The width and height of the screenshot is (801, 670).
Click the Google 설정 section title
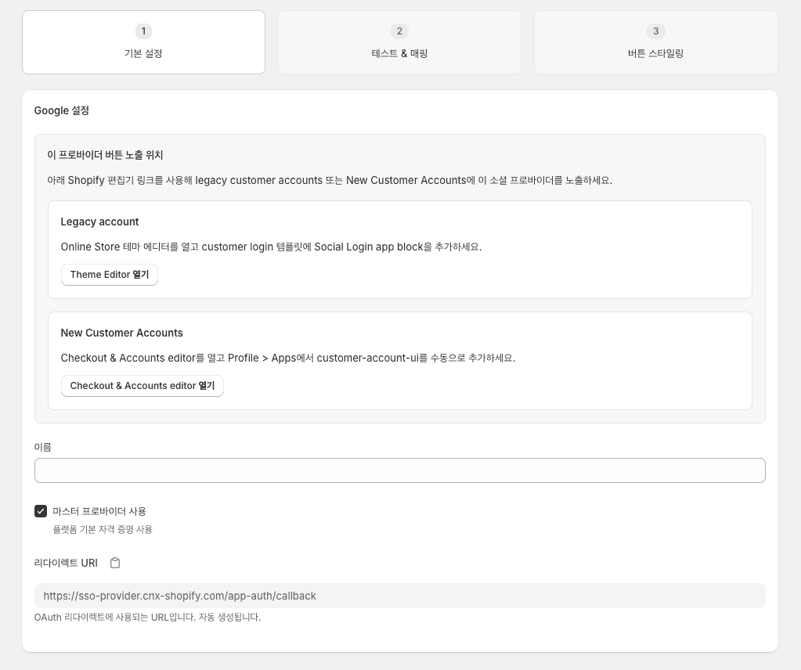click(x=62, y=110)
